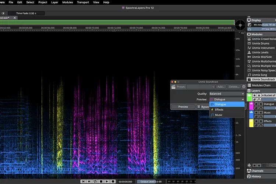Solo the Music layer
Screen dimensions: 276x184
261,113
